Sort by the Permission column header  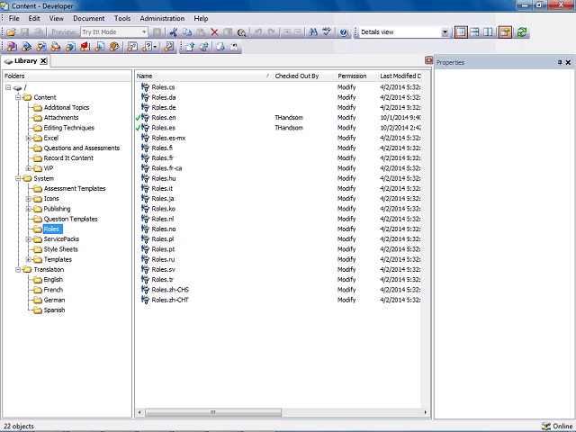[357, 76]
